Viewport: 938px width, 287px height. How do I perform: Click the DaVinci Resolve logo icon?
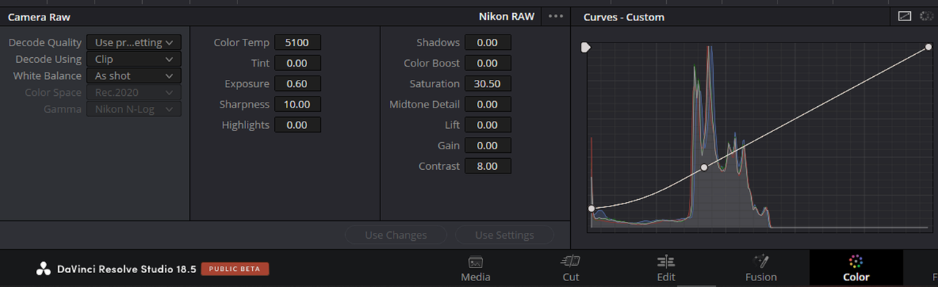point(43,269)
